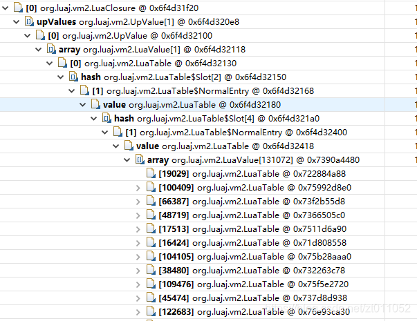Expand the [48719] LuaTable entry
The width and height of the screenshot is (417, 321).
pyautogui.click(x=138, y=215)
